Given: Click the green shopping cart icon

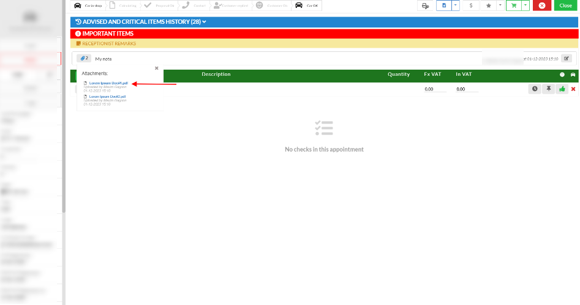Looking at the screenshot, I should [x=513, y=6].
